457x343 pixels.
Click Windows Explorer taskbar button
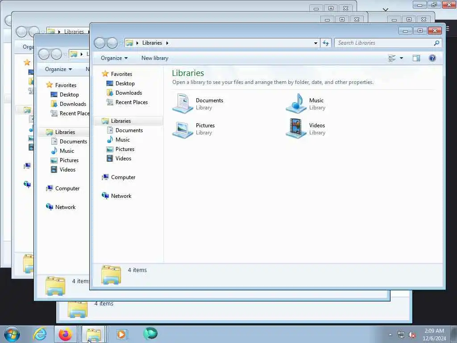[x=93, y=334]
